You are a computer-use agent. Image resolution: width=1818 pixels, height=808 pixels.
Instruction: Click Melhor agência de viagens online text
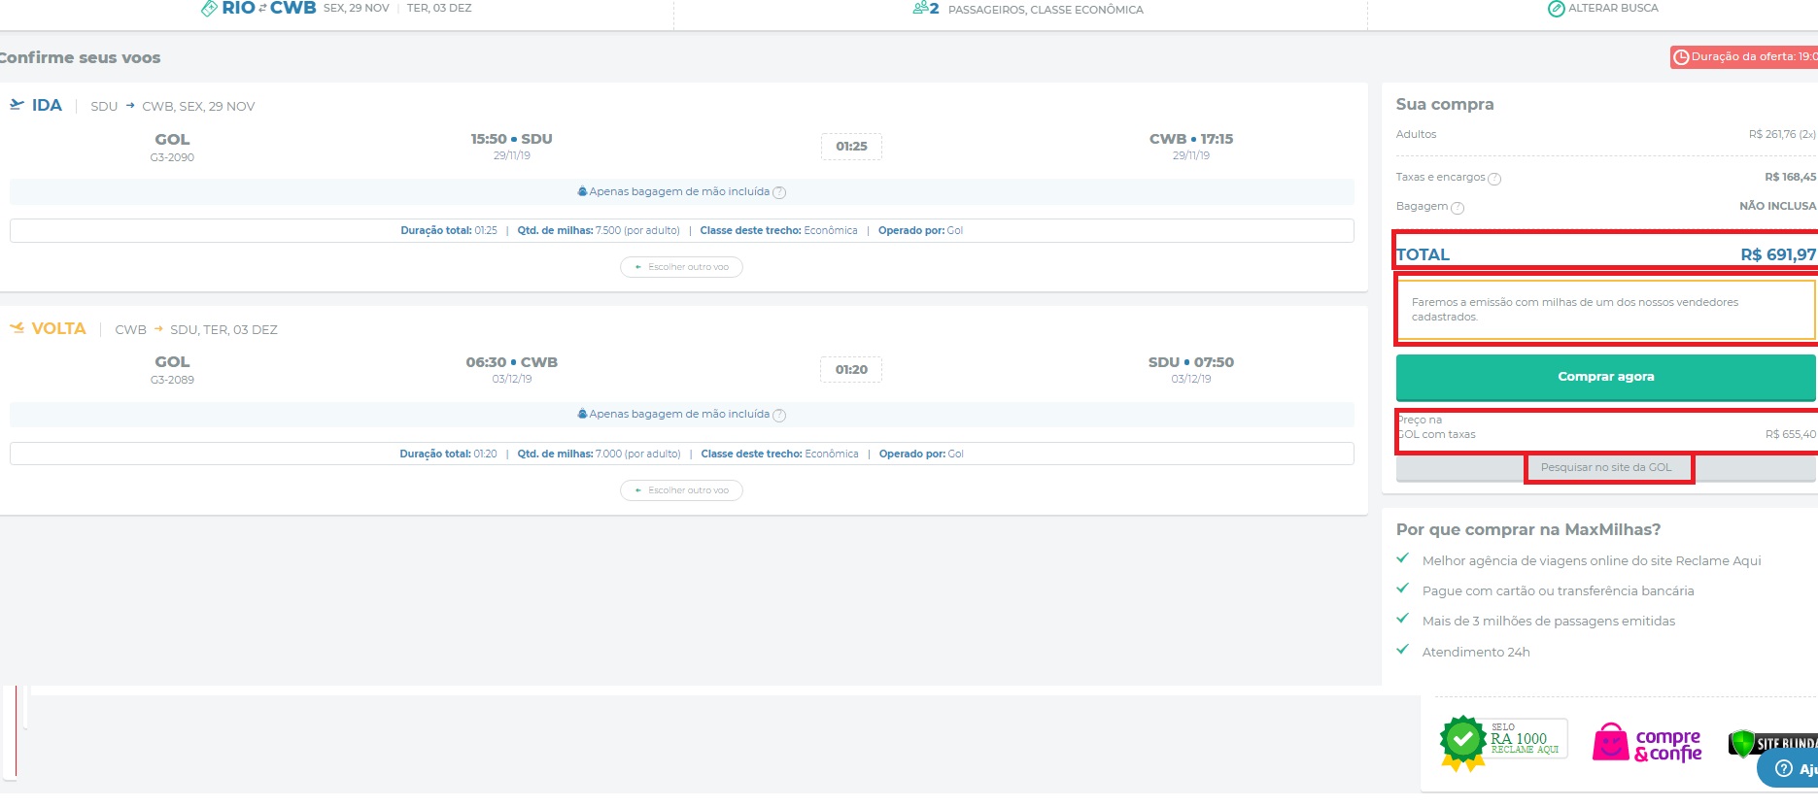(x=1592, y=560)
